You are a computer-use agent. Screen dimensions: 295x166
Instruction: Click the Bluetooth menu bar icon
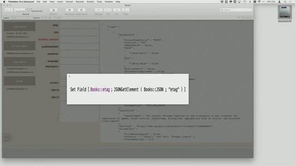point(250,2)
